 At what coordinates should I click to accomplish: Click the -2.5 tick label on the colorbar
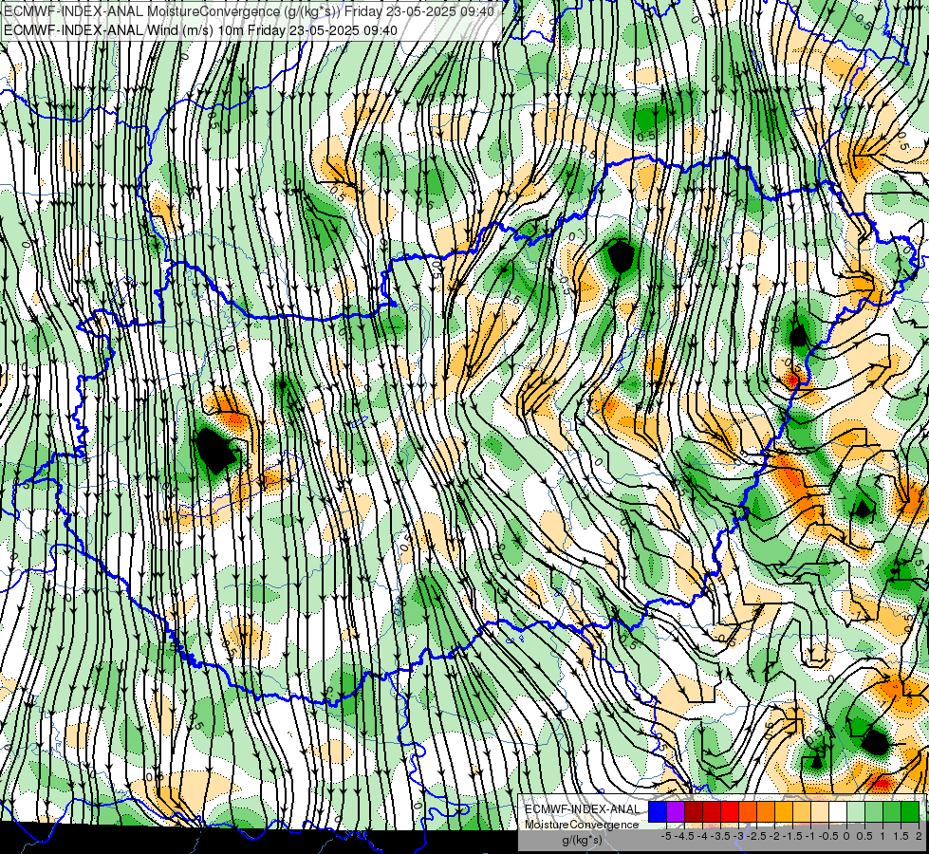click(x=757, y=836)
